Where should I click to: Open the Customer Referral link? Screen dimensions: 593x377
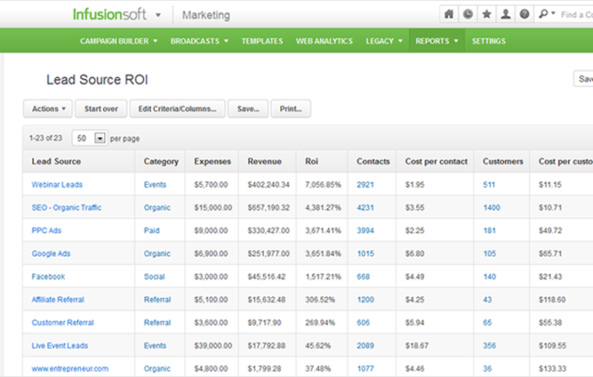[63, 322]
